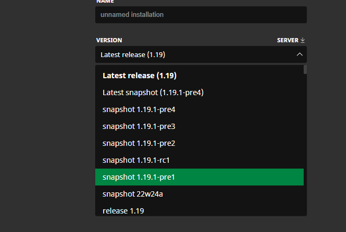This screenshot has width=346, height=232.
Task: Click the unnamed installation name field
Action: [x=201, y=15]
